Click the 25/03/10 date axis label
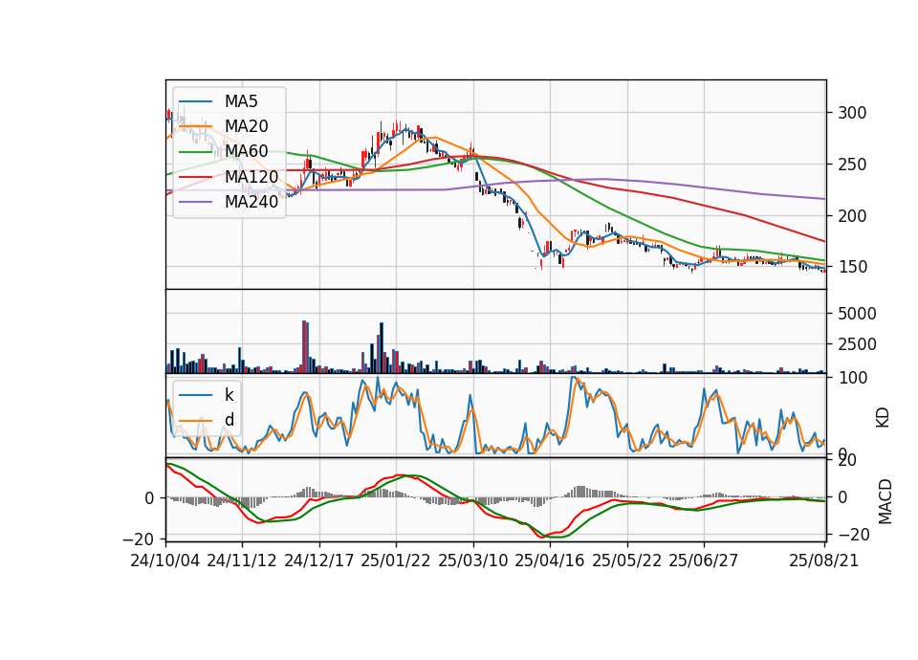 tap(473, 561)
